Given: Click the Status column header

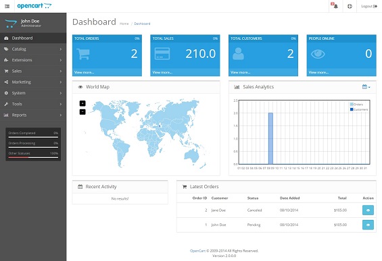Looking at the screenshot, I should click(253, 198).
